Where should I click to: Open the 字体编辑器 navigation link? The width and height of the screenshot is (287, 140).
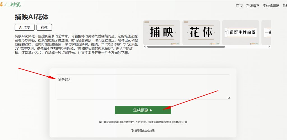271,6
